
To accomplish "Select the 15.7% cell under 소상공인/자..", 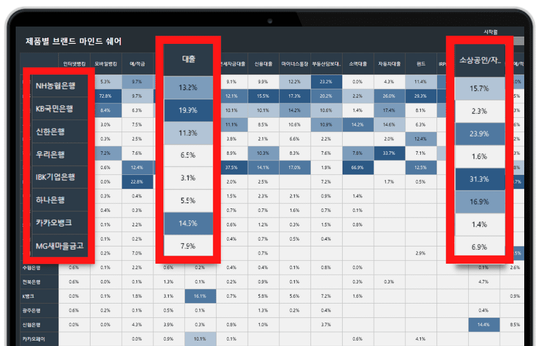I will (x=479, y=89).
